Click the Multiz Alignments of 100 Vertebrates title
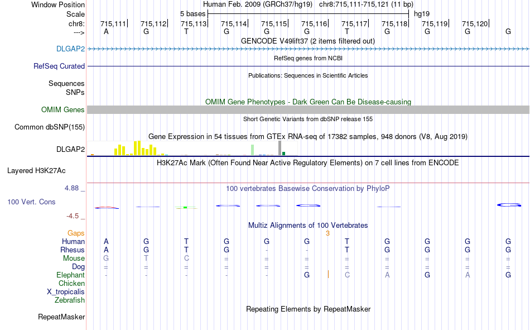Image resolution: width=530 pixels, height=330 pixels. pyautogui.click(x=308, y=226)
